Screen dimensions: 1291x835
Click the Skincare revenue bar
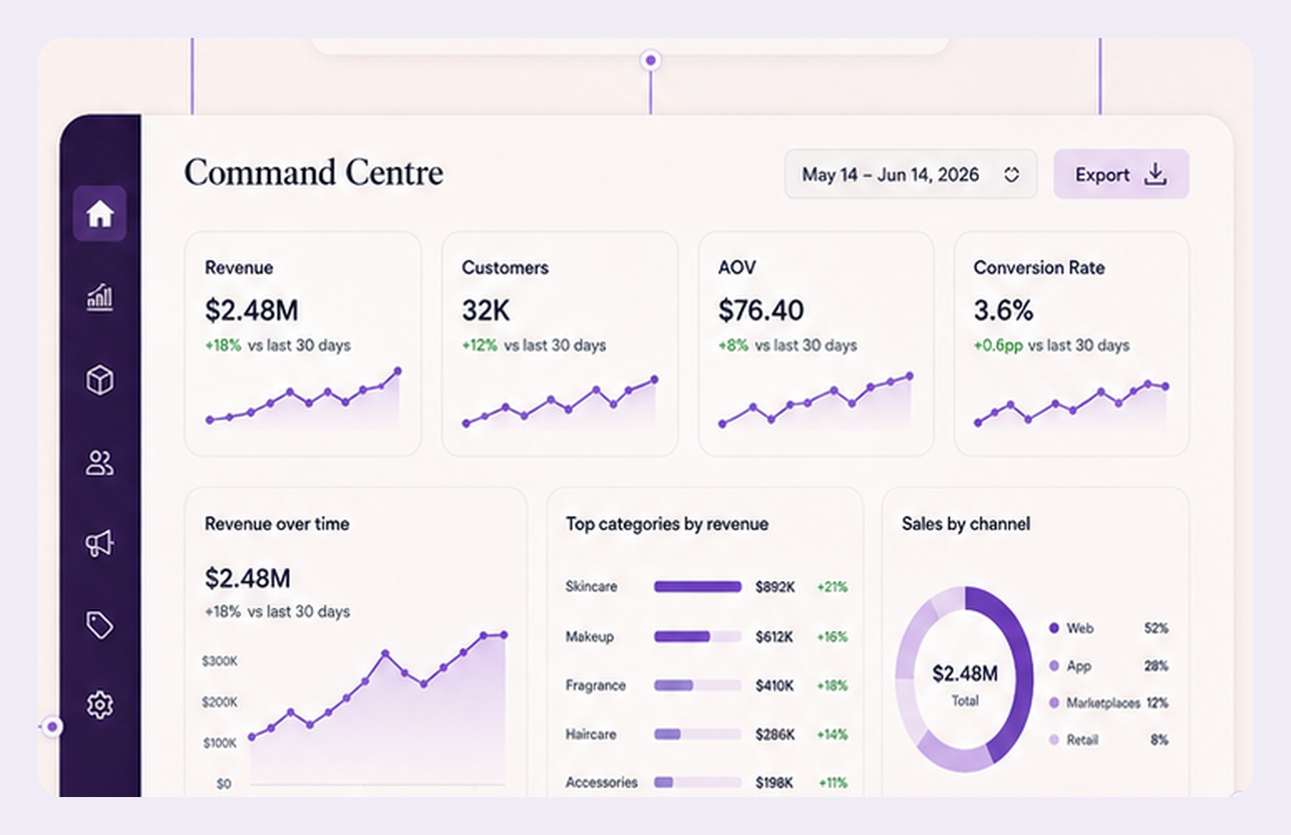click(698, 587)
